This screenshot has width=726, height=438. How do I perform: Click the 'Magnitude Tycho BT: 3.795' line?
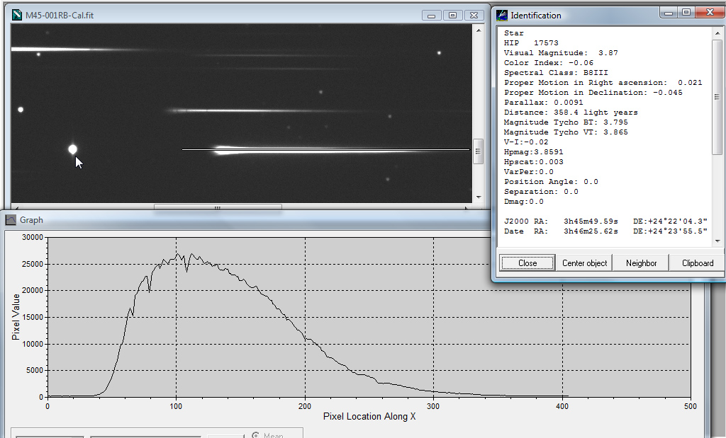[x=566, y=122]
